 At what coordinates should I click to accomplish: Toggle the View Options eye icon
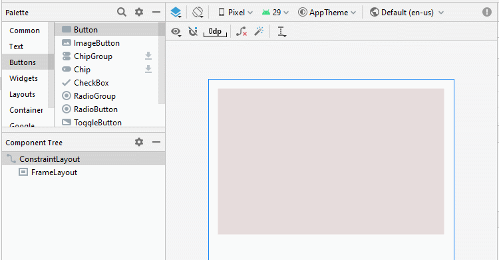(x=176, y=31)
